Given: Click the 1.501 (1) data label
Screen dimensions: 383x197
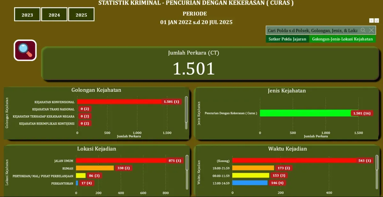Looking at the screenshot, I should pos(171,102).
